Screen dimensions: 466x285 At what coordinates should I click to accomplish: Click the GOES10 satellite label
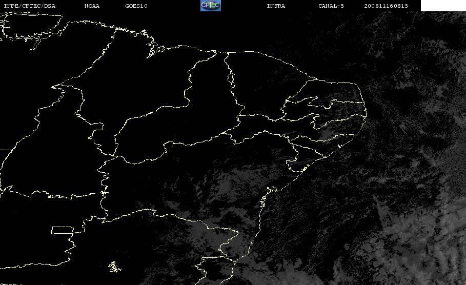pos(136,6)
